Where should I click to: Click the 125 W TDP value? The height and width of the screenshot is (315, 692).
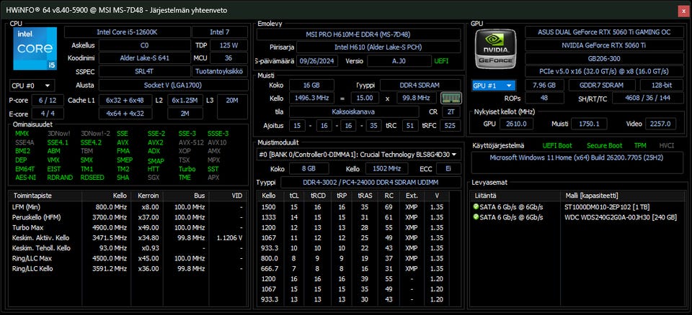tap(229, 45)
